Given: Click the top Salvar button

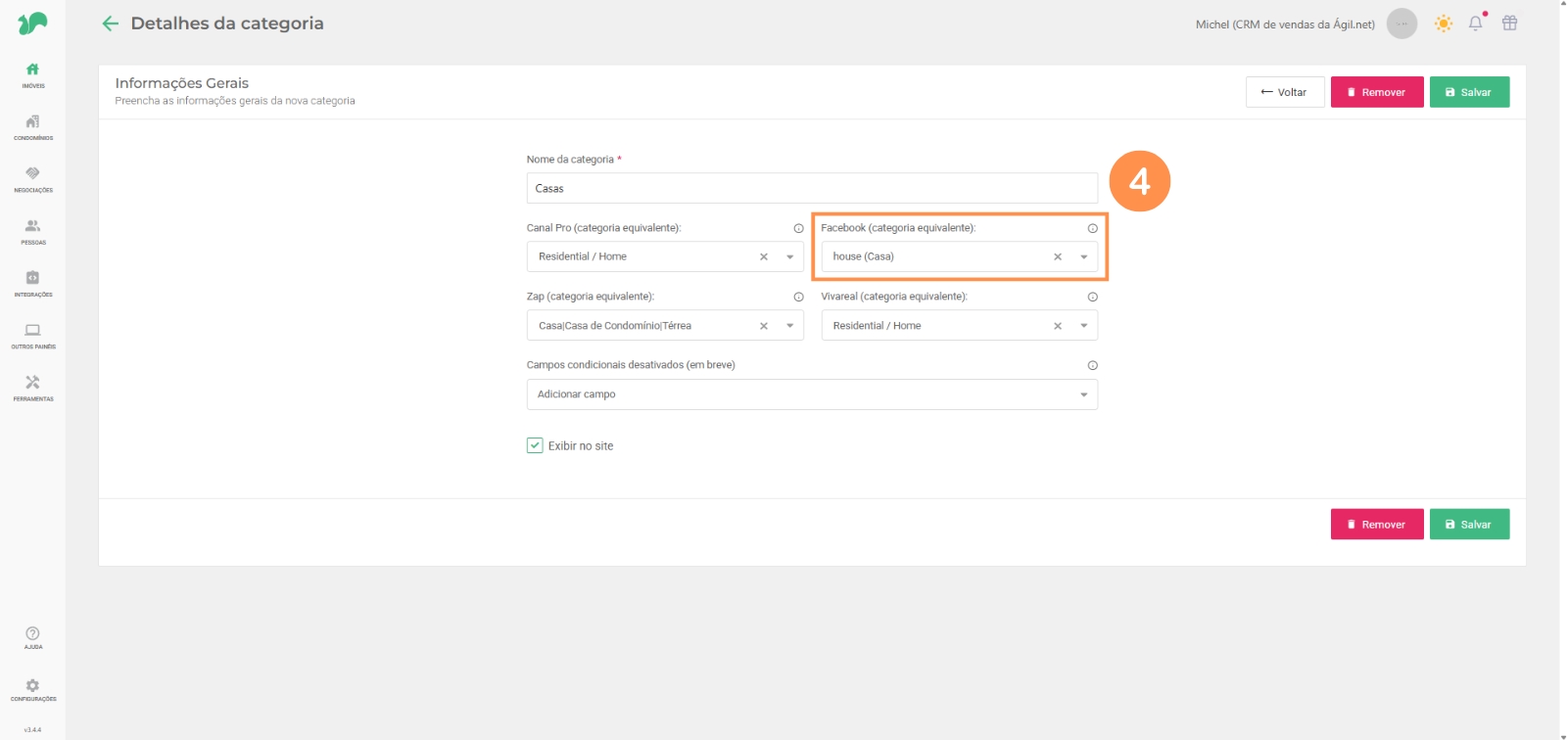Looking at the screenshot, I should [1469, 92].
